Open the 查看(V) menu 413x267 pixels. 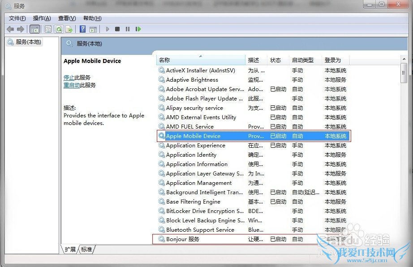pos(67,18)
